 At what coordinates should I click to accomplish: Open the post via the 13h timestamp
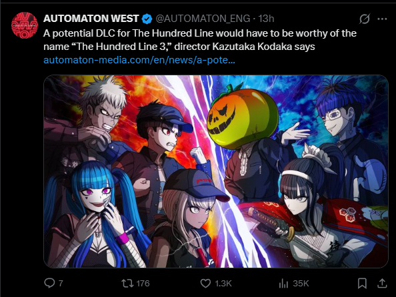pos(266,19)
